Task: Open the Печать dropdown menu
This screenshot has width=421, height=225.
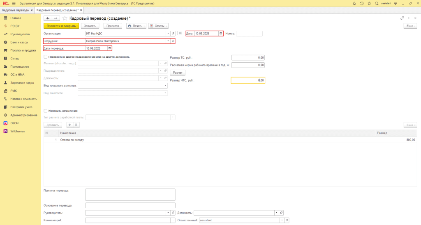Action: [136, 26]
